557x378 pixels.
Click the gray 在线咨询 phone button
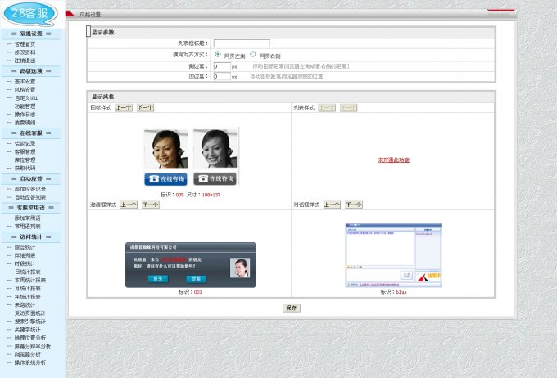pyautogui.click(x=215, y=178)
